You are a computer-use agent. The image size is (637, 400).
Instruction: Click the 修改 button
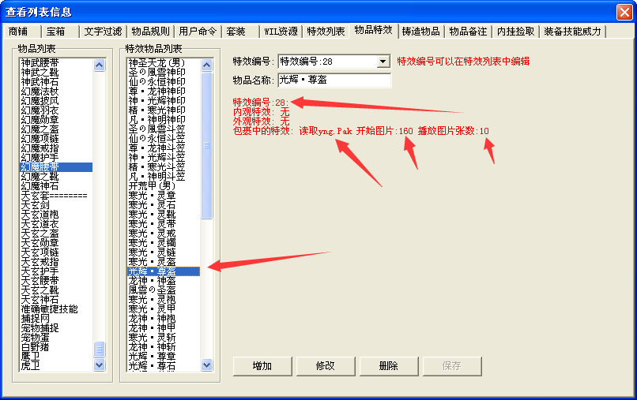pyautogui.click(x=326, y=366)
